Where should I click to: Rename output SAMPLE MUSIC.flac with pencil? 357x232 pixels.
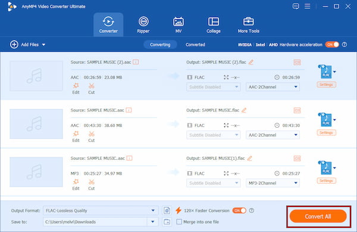(x=244, y=110)
